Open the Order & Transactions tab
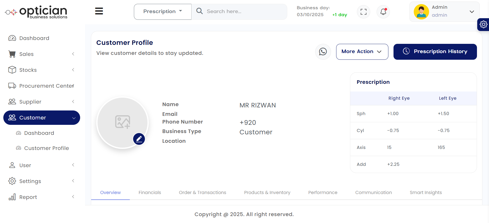 (202, 192)
